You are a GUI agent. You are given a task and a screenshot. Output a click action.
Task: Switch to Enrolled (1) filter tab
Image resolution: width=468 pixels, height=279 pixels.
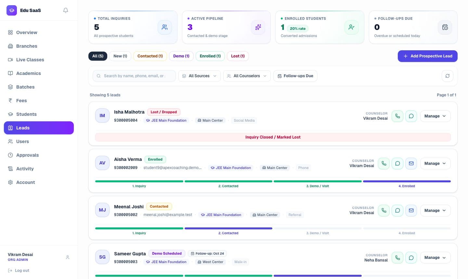point(210,56)
